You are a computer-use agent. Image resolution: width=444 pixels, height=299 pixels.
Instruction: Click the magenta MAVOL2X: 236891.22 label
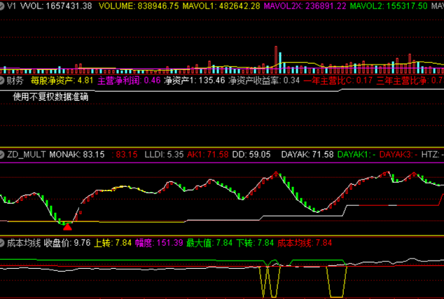click(x=305, y=6)
